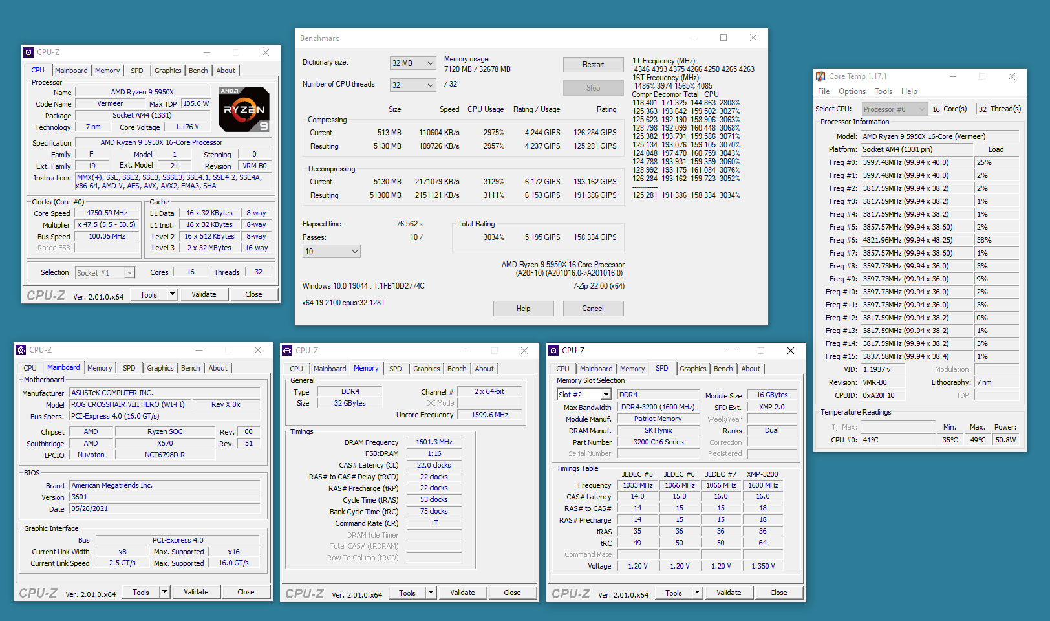Expand the Tools arrow in CPU-Z Mainboard window
This screenshot has height=621, width=1050.
164,592
